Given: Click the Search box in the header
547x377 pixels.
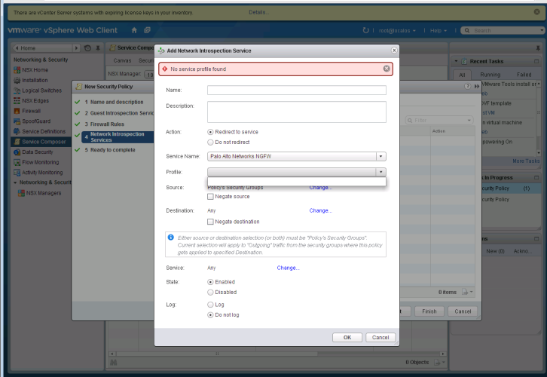Looking at the screenshot, I should 503,30.
